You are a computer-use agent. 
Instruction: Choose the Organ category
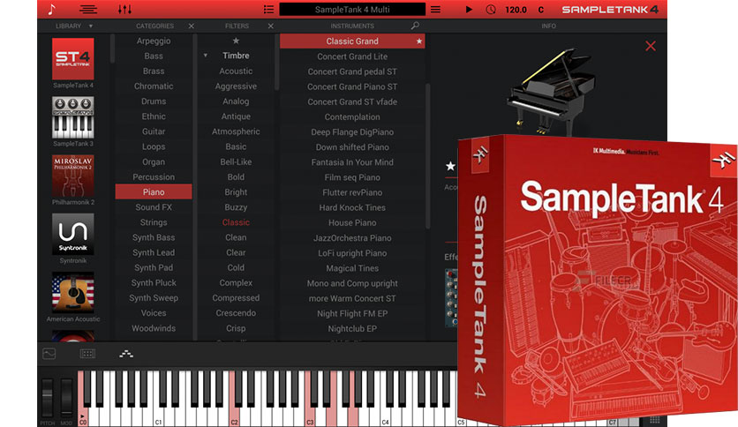pos(154,161)
